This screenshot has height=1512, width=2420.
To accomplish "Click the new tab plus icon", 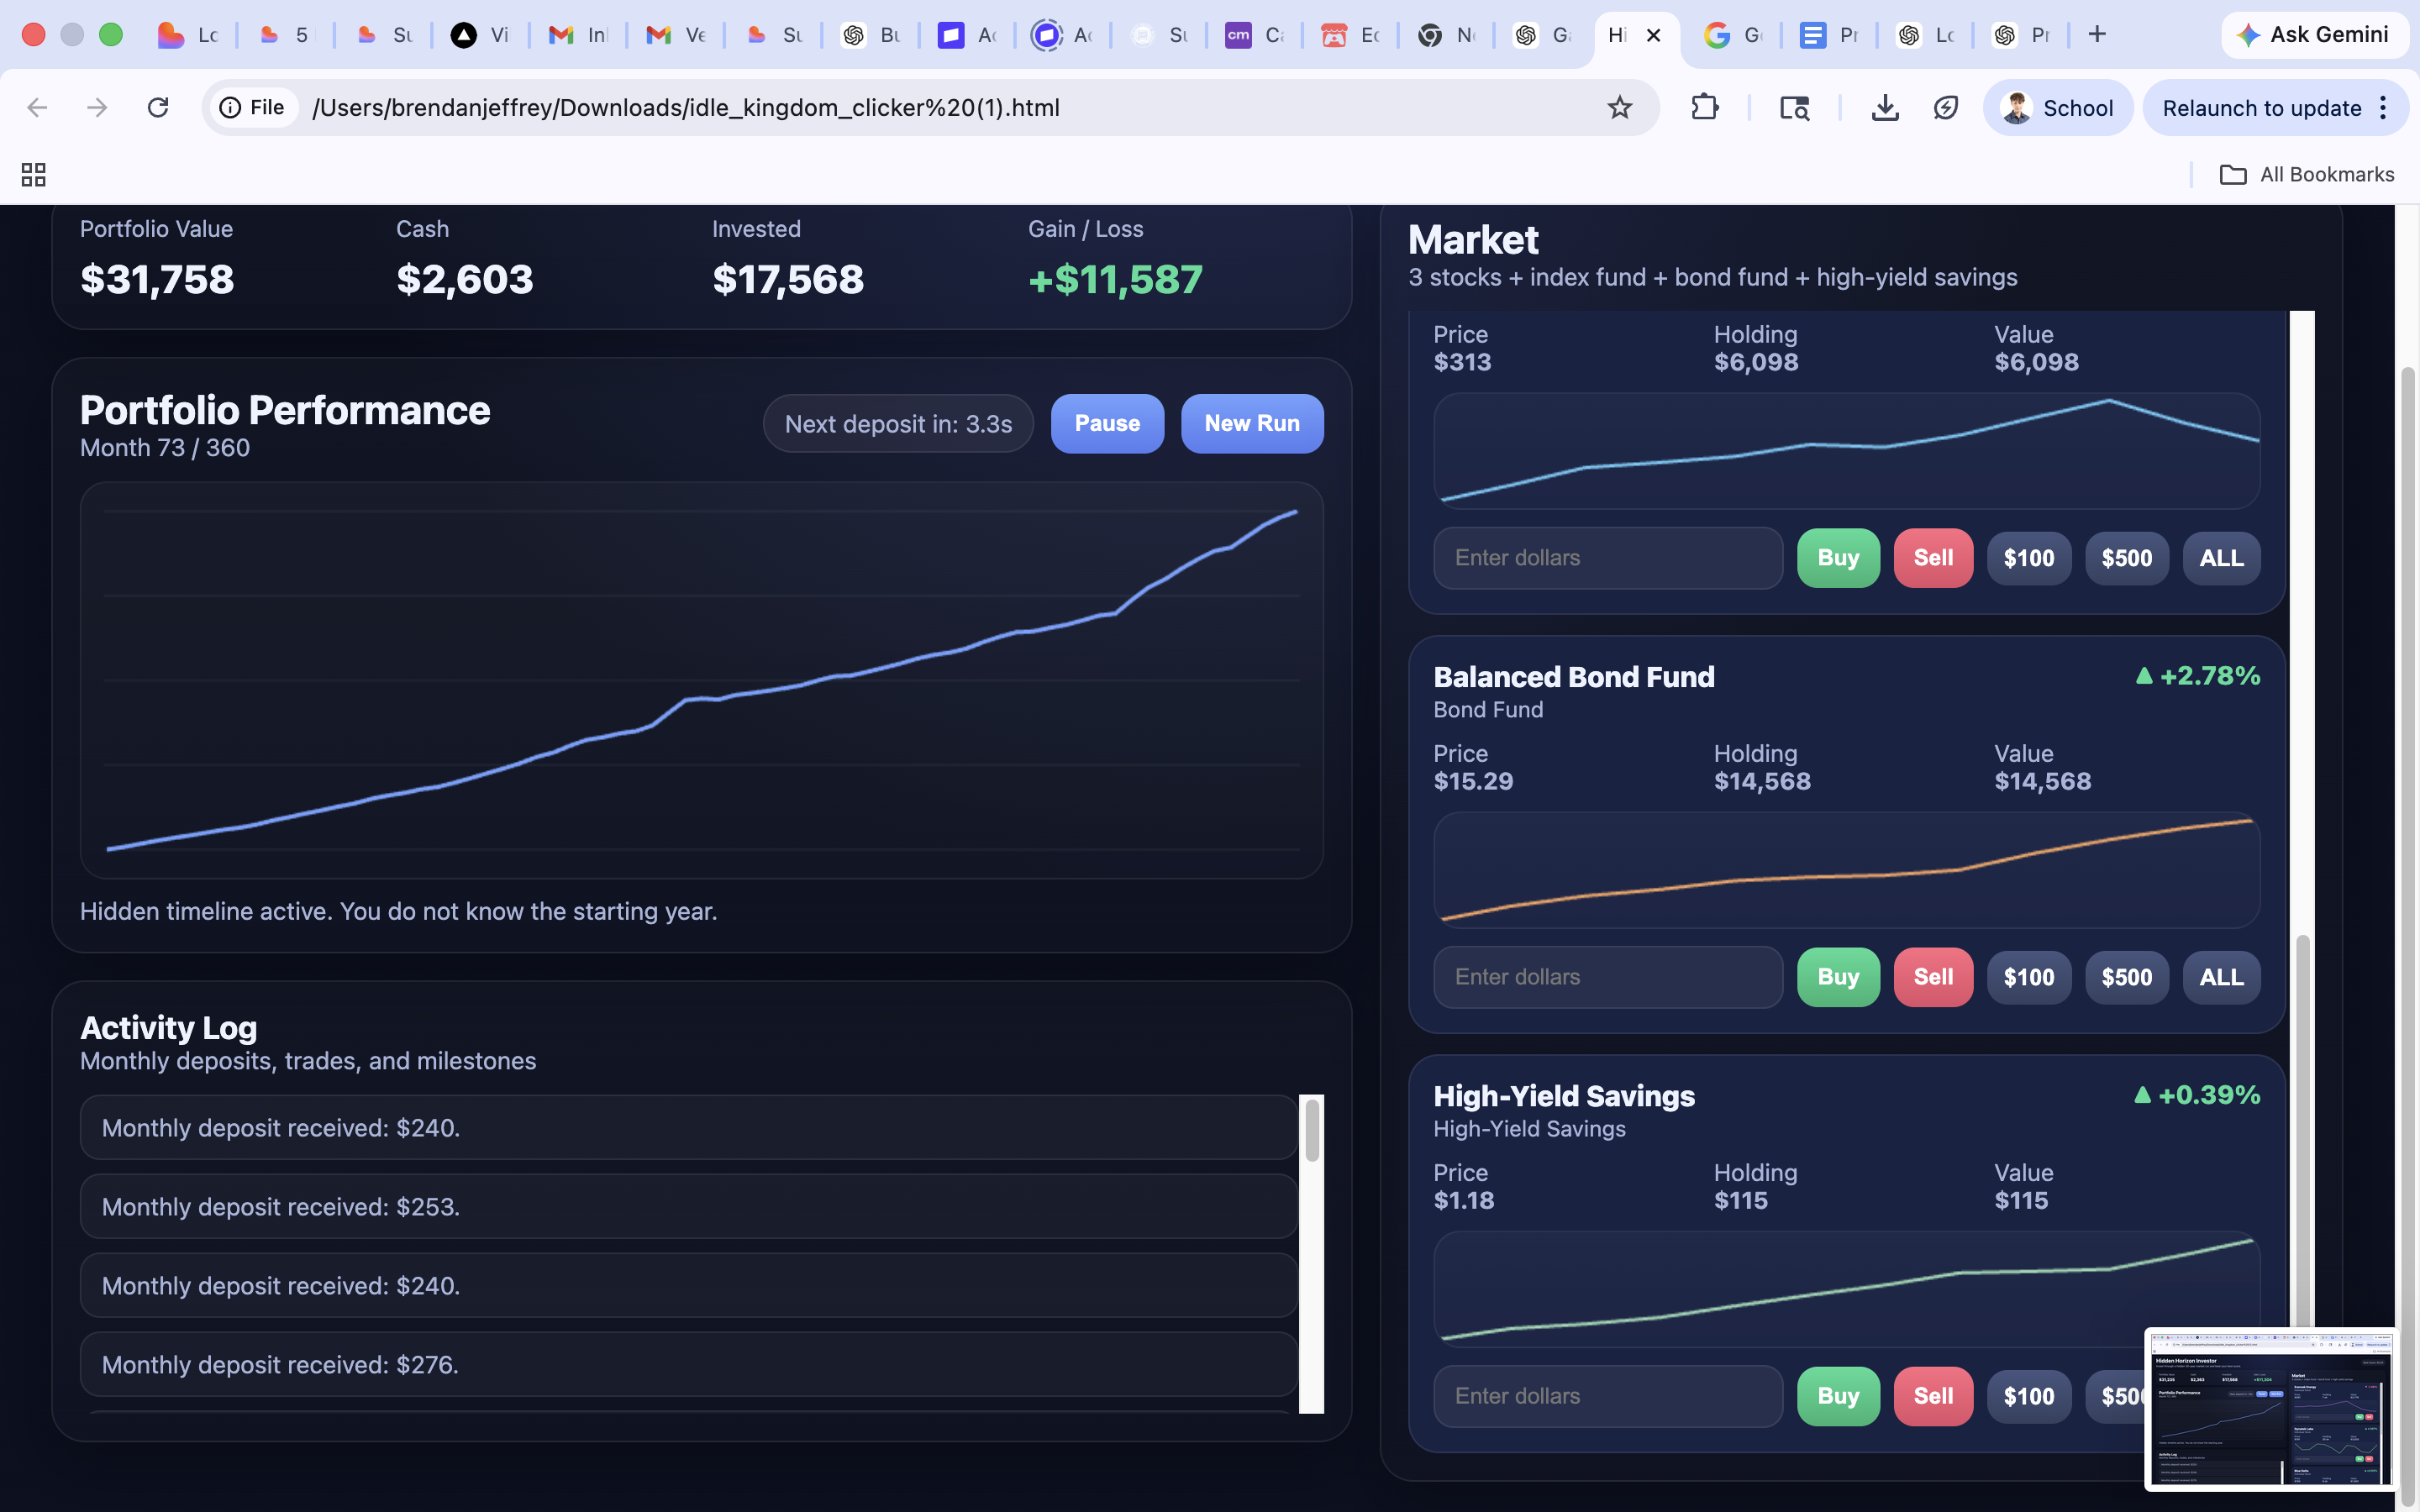I will click(2097, 35).
